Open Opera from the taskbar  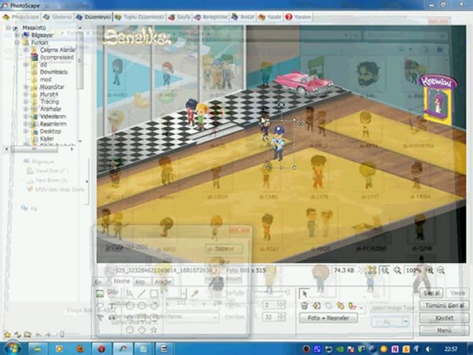tap(101, 349)
